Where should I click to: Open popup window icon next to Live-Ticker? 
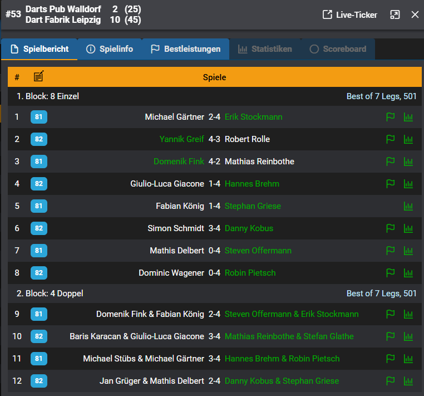(x=395, y=14)
